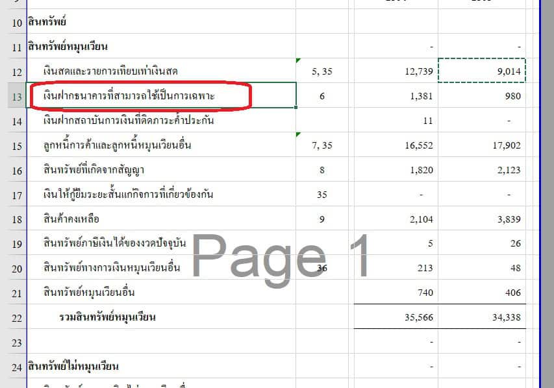Click row header number 22
Screen dimensions: 554x388
[17, 318]
